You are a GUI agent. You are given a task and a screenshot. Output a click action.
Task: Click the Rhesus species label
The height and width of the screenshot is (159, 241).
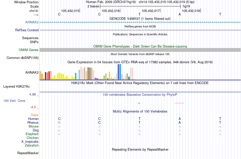[33, 122]
